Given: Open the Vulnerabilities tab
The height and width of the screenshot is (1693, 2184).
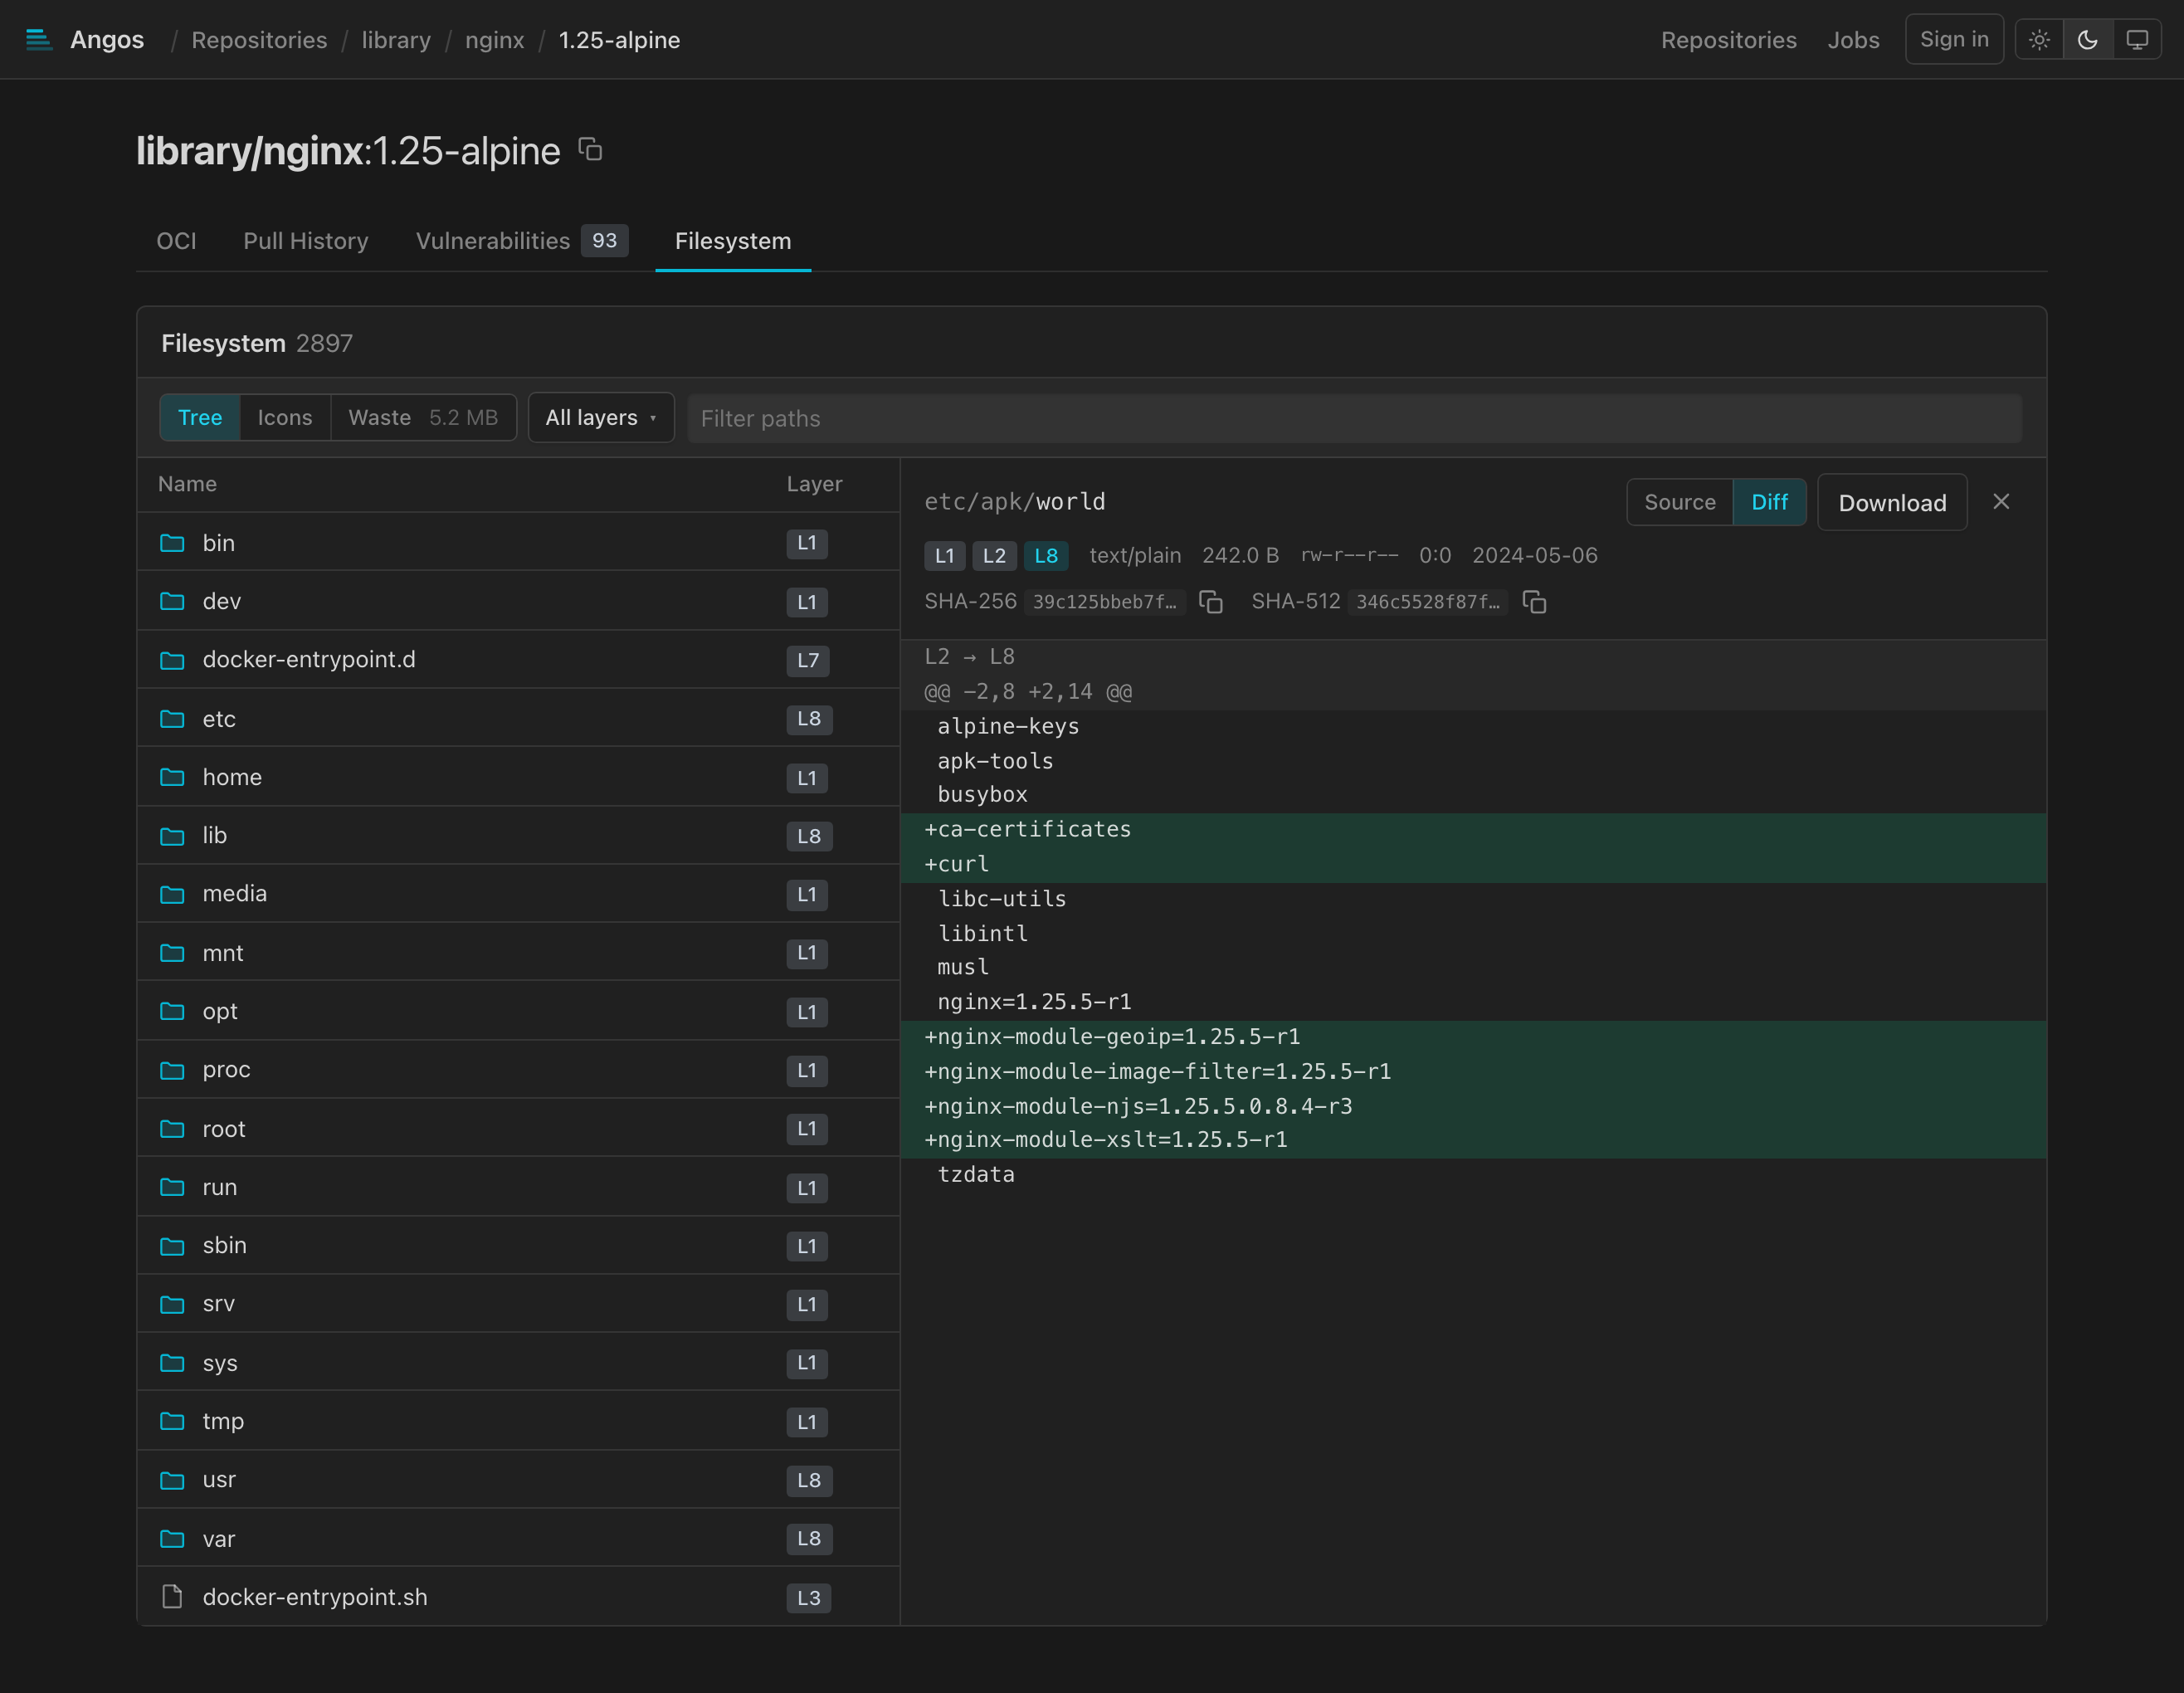Looking at the screenshot, I should [521, 241].
